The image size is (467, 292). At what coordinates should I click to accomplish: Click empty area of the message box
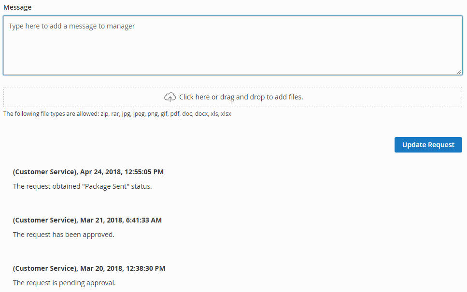pyautogui.click(x=268, y=54)
